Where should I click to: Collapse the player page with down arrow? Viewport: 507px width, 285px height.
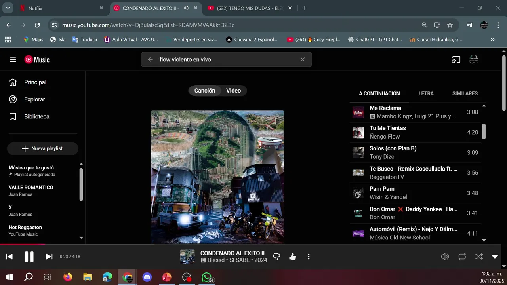tap(495, 256)
